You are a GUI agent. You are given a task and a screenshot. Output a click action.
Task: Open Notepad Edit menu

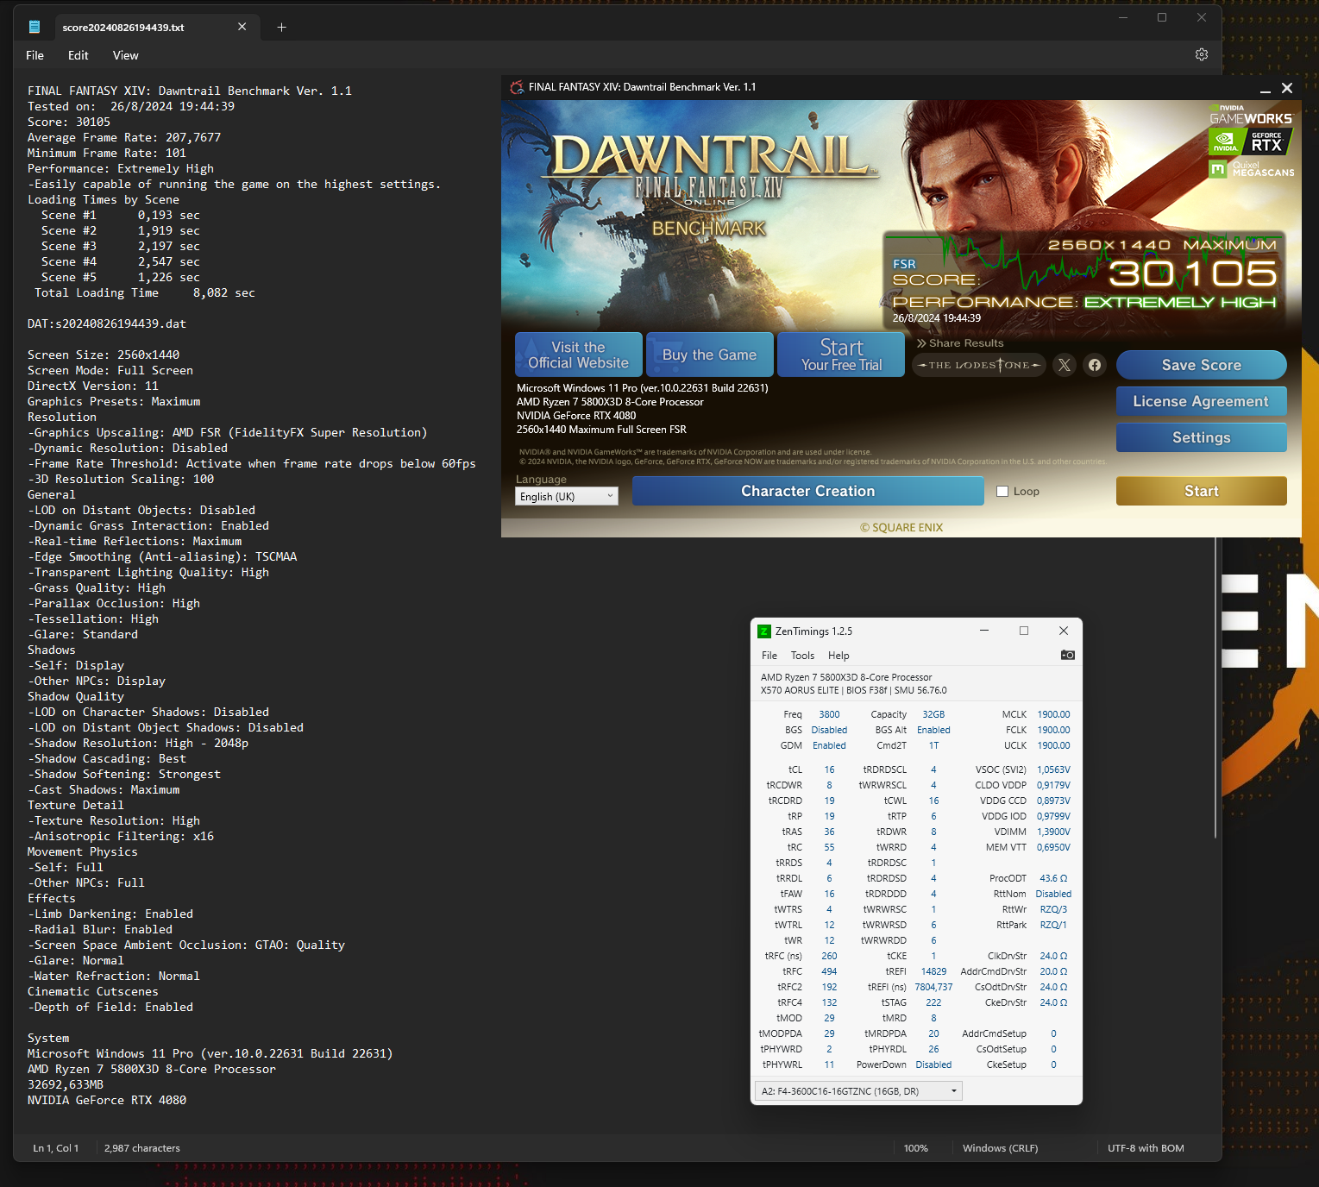point(79,55)
